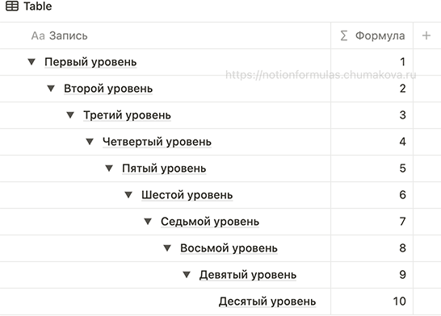441x316 pixels.
Task: Select formula cell with value 10
Action: pos(372,301)
